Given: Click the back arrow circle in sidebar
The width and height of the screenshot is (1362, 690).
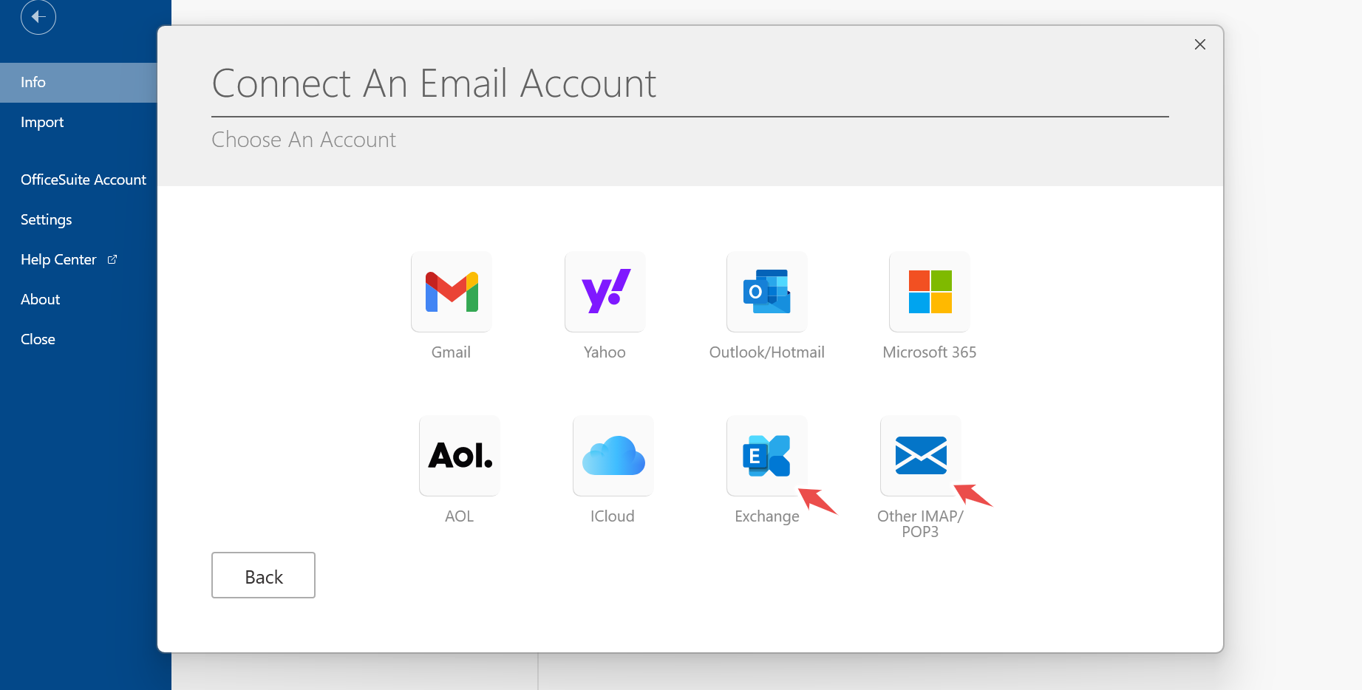Looking at the screenshot, I should coord(38,16).
